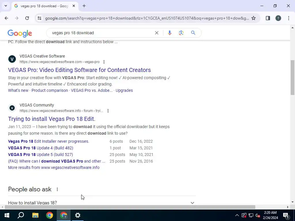295x221 pixels.
Task: Click the VEGAS Creative Software favicon
Action: 12,59
